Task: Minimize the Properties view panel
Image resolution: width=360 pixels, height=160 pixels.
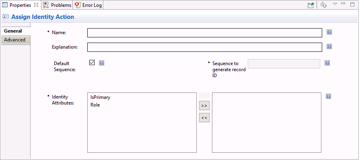Action: point(343,4)
